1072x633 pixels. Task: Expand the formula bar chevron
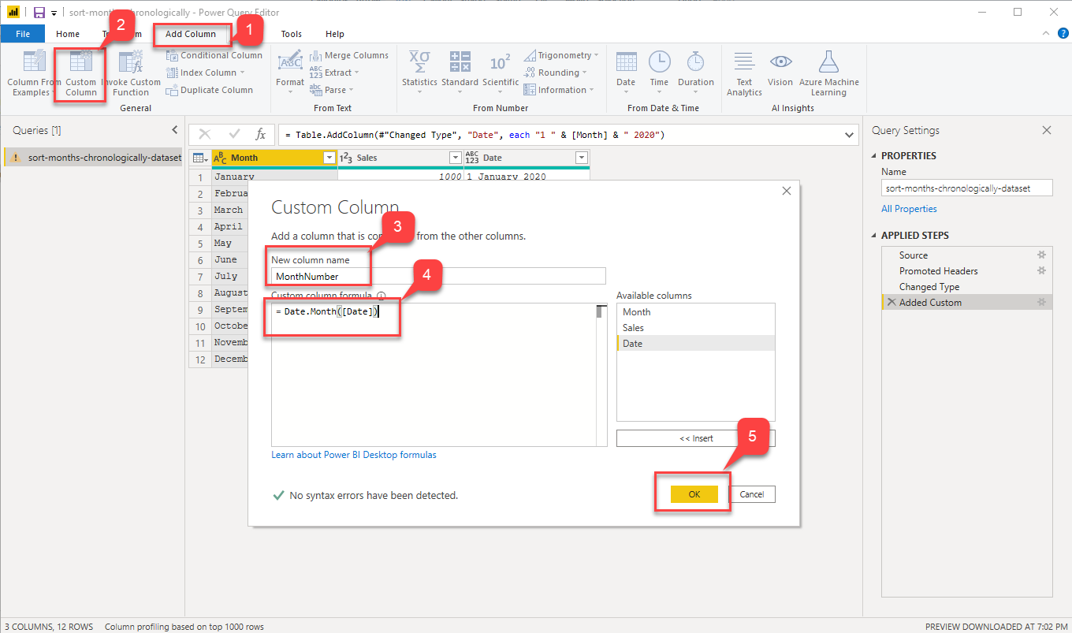point(850,135)
